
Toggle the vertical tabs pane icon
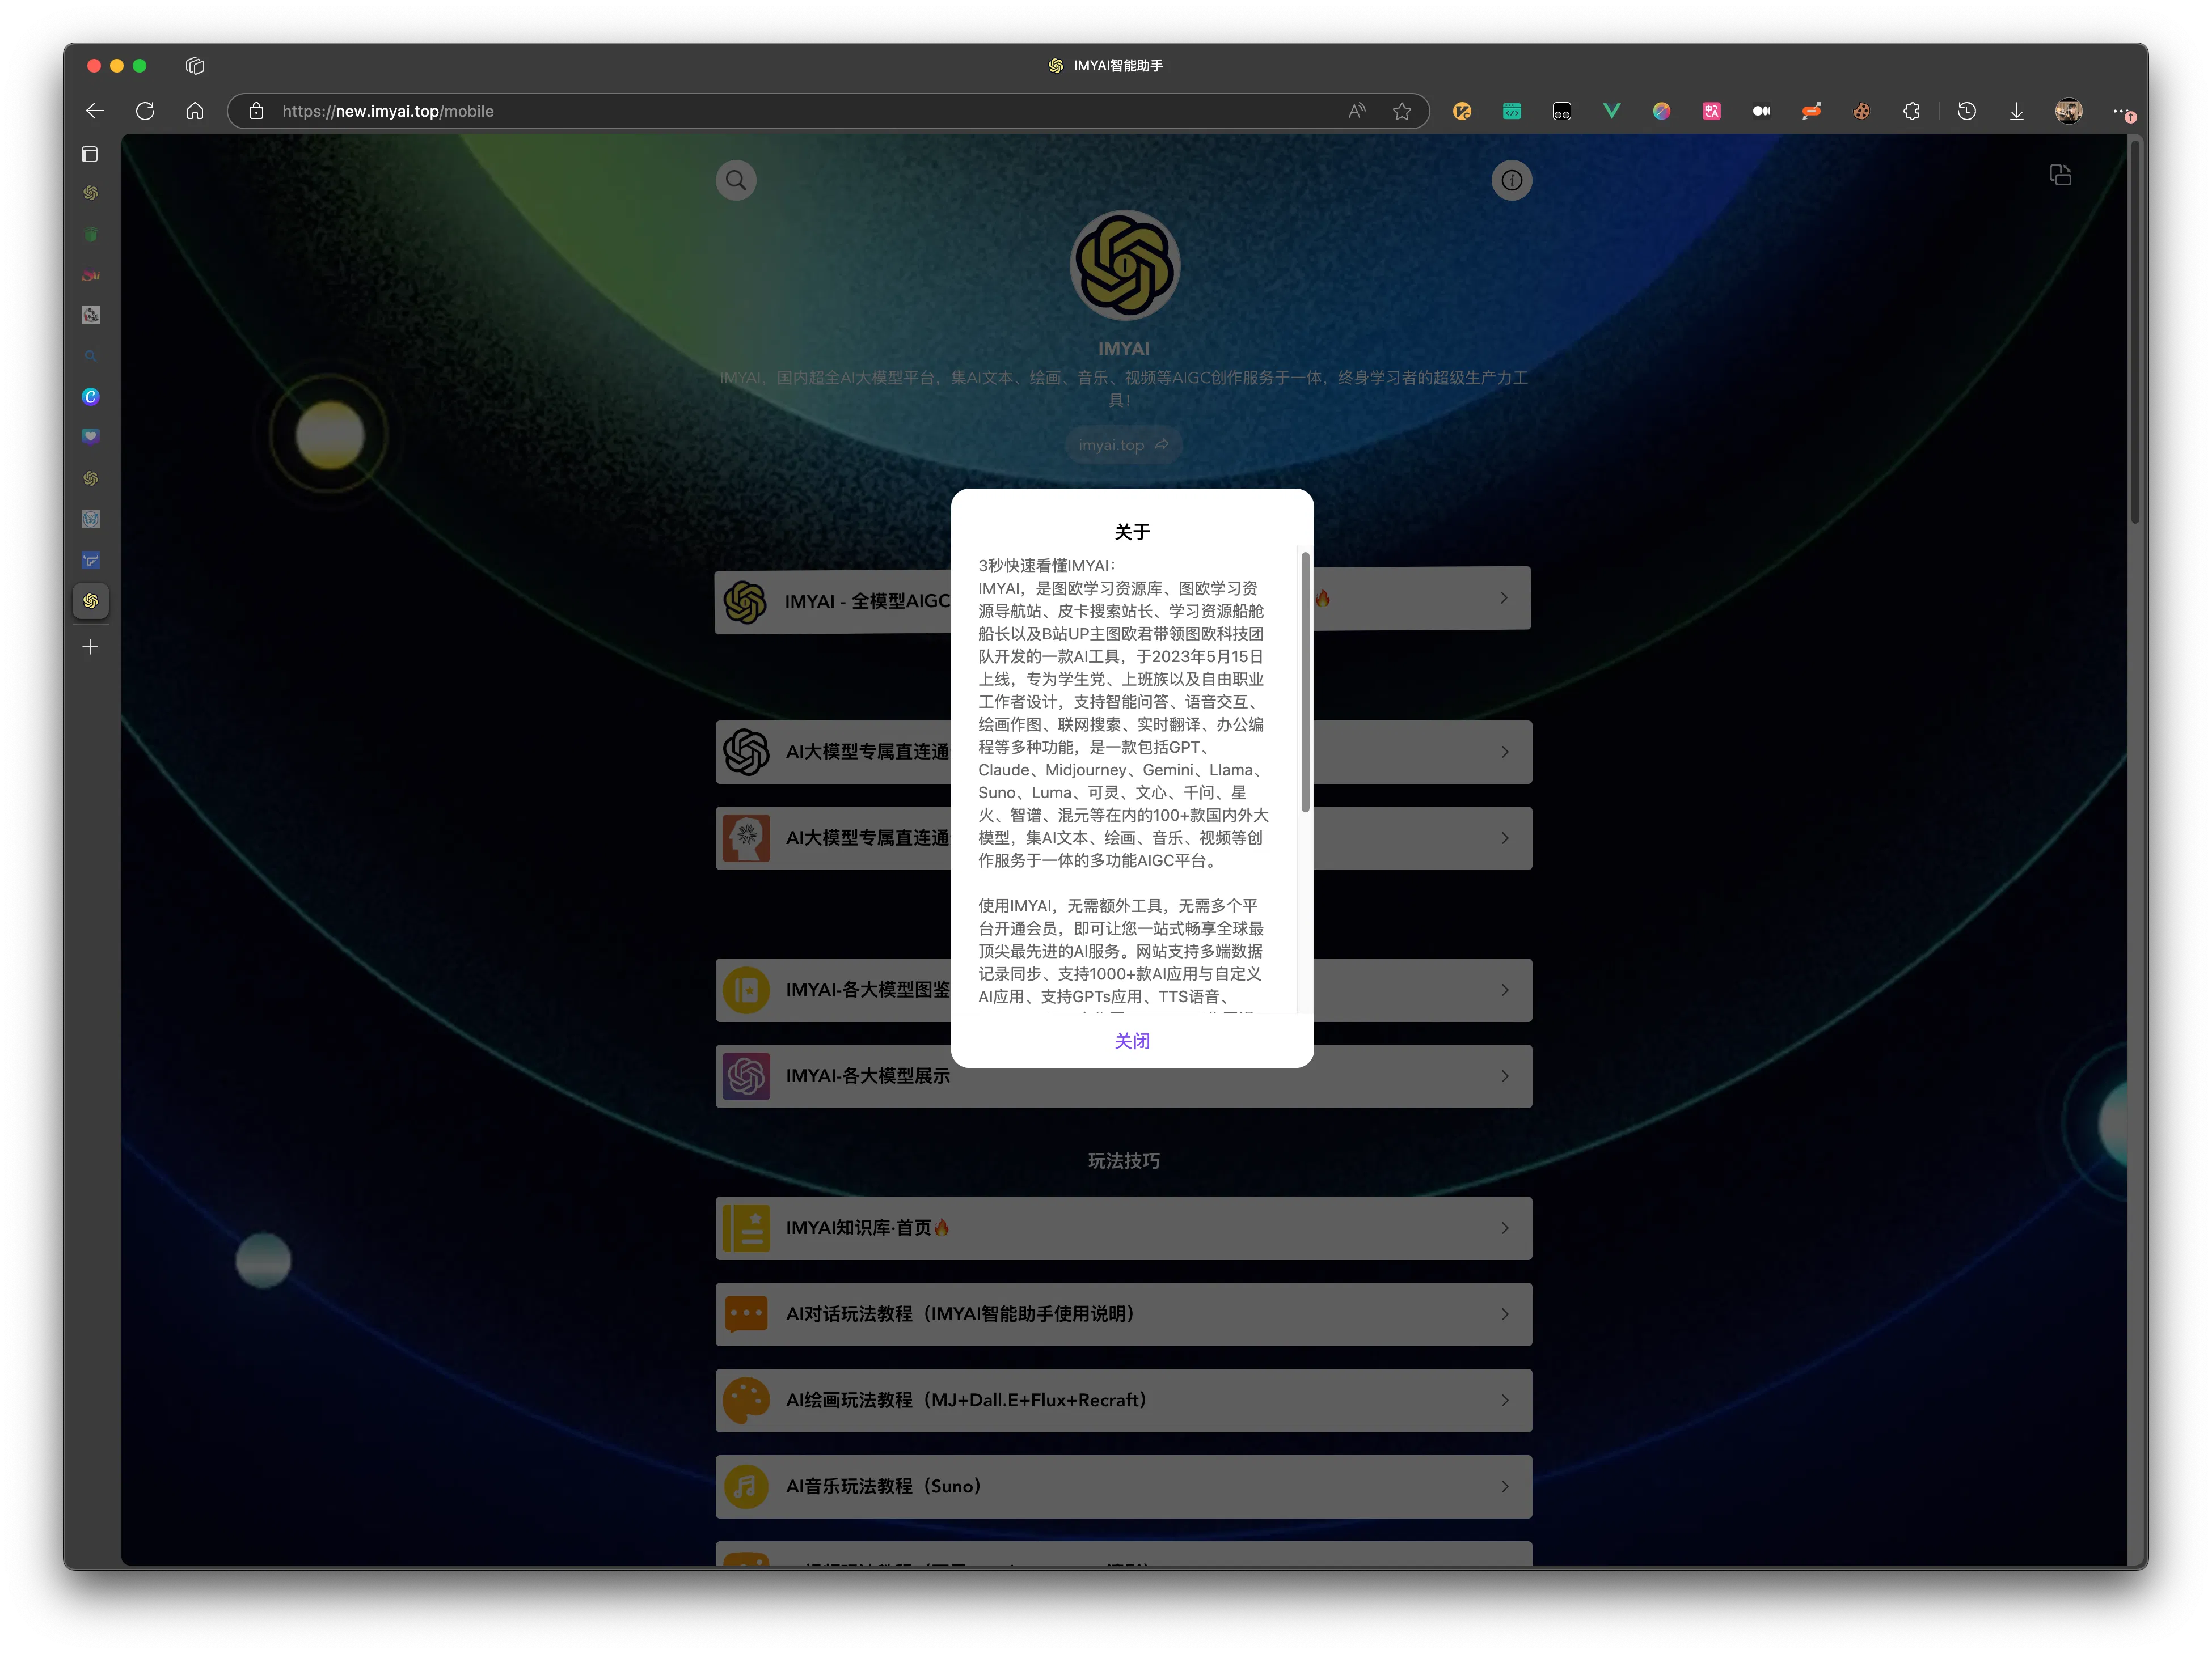point(90,154)
